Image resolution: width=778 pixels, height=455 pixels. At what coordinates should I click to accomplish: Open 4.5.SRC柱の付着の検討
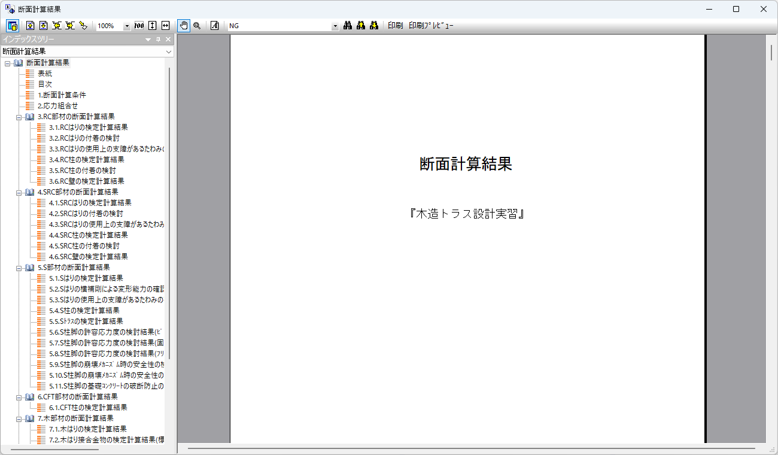[84, 246]
